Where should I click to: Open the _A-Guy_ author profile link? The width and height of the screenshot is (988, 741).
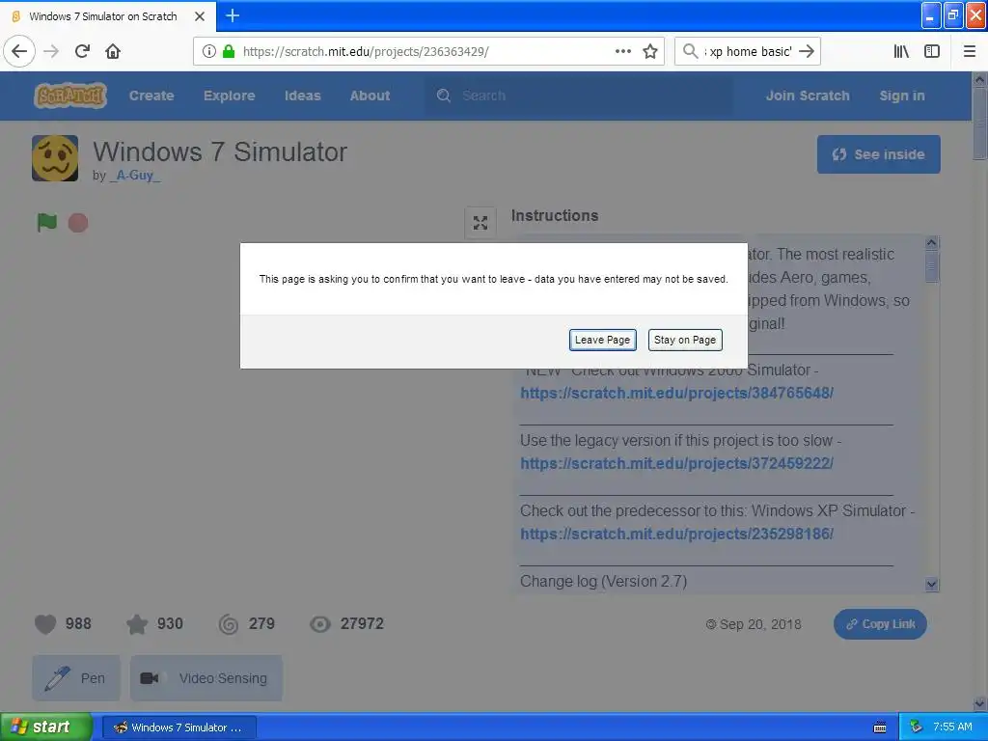pyautogui.click(x=135, y=176)
